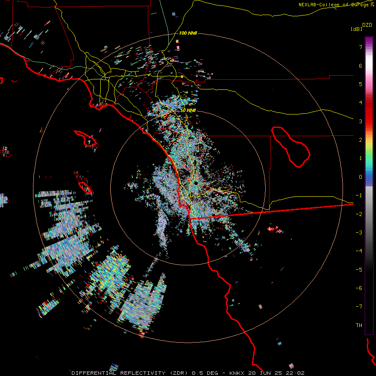Click the -2 dB colorbar label

click(x=359, y=214)
